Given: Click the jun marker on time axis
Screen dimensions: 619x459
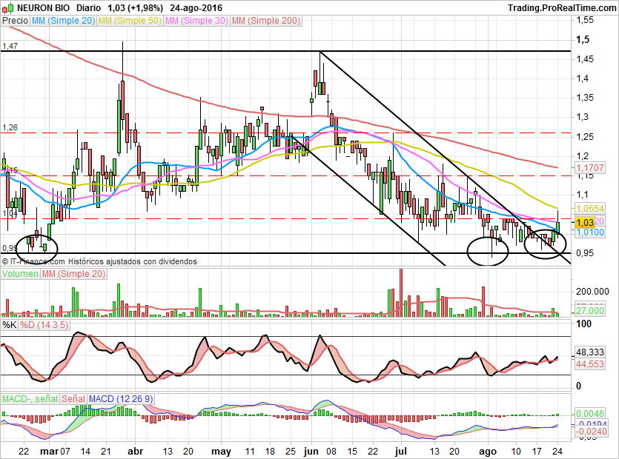Looking at the screenshot, I should 311,451.
